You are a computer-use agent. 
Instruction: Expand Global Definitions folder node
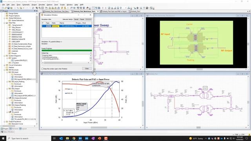pyautogui.click(x=5, y=18)
